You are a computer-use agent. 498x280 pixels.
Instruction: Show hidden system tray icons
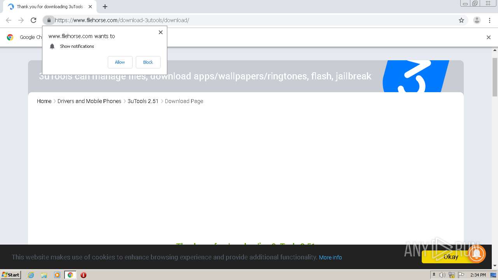tap(434, 275)
